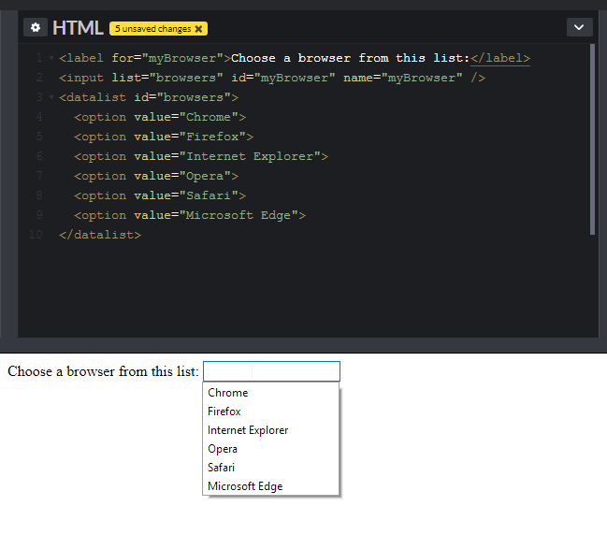Click the closing </label> tag in code
This screenshot has width=607, height=549.
click(500, 58)
